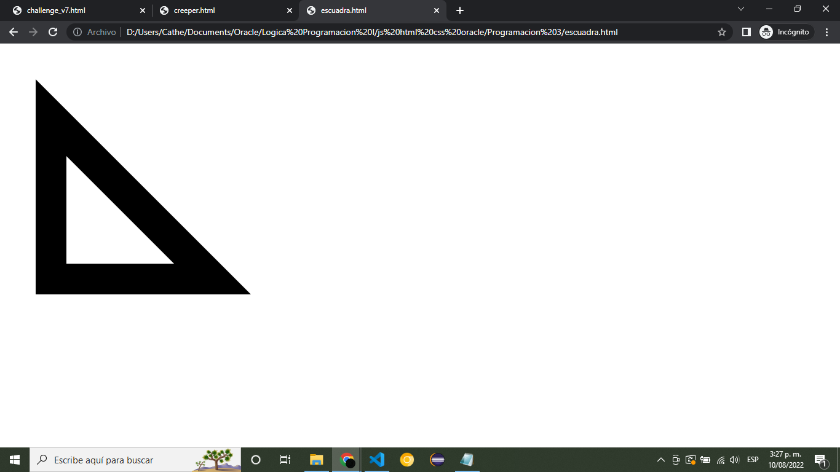Click the taskbar search box

pos(135,460)
